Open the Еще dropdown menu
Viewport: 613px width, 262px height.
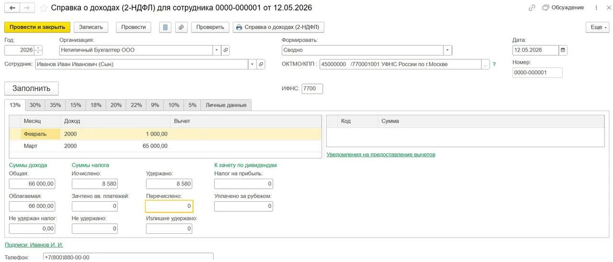click(597, 27)
